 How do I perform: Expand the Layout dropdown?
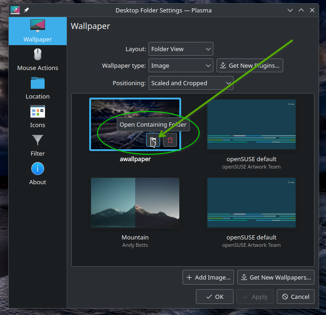pyautogui.click(x=181, y=49)
